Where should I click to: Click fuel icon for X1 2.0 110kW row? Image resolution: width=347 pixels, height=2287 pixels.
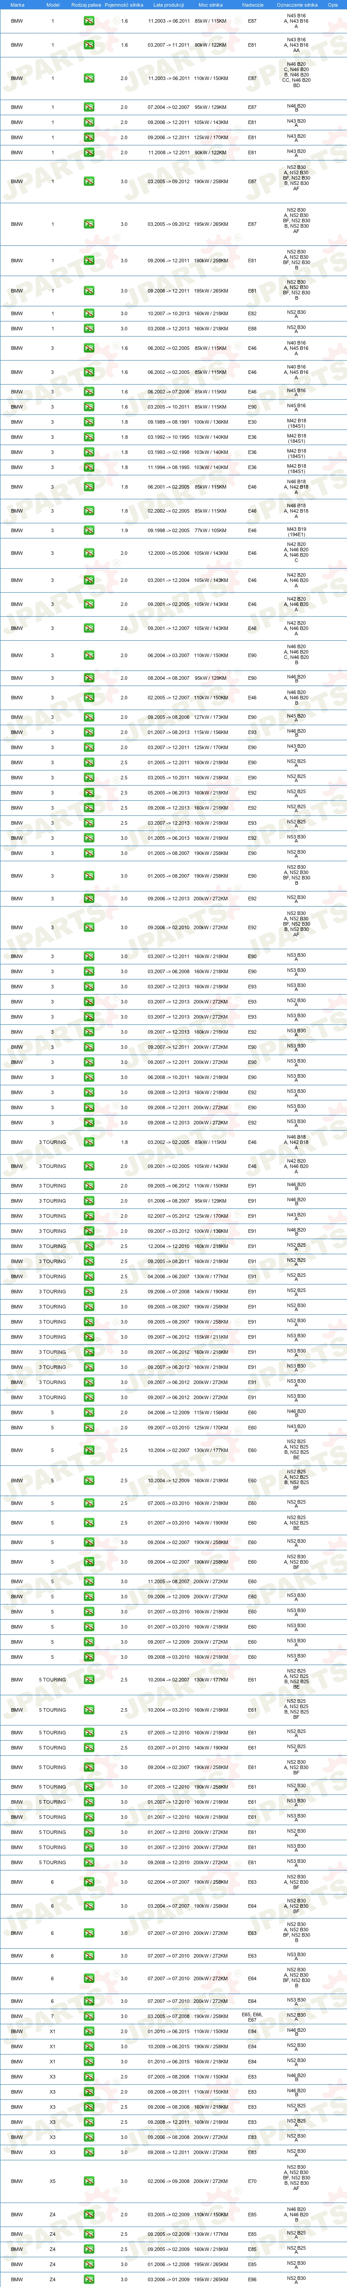[88, 2031]
